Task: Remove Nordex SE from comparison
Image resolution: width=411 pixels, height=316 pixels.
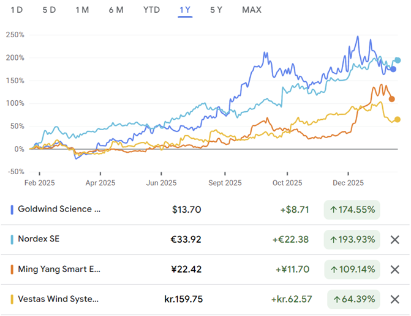Action: click(x=394, y=240)
